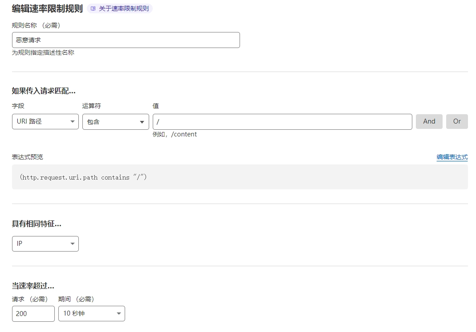Click the caret arrow on the 包含 selector
Image resolution: width=476 pixels, height=332 pixels.
[x=142, y=122]
